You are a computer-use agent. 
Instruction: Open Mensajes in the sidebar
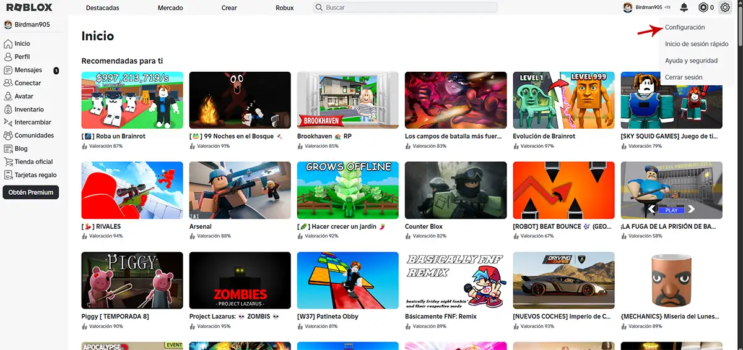pos(28,70)
